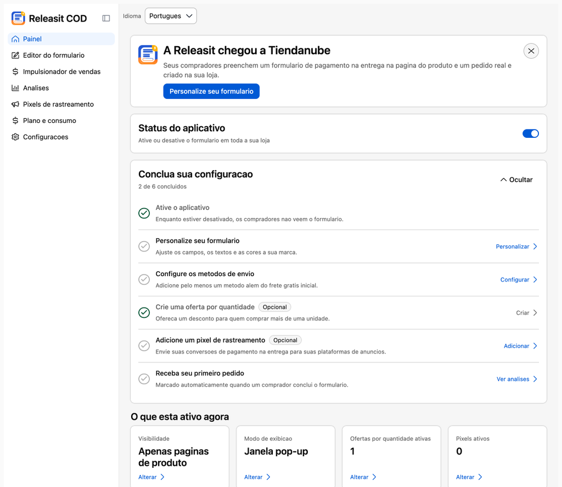Click the chevron next to Adicionar
Viewport: 562px width, 487px height.
pyautogui.click(x=535, y=346)
